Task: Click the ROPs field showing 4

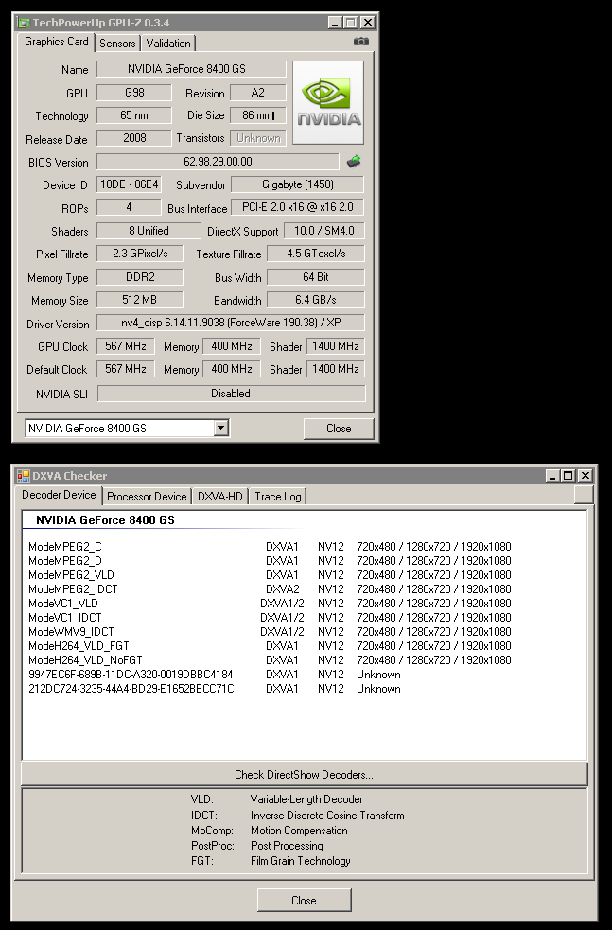Action: tap(129, 207)
